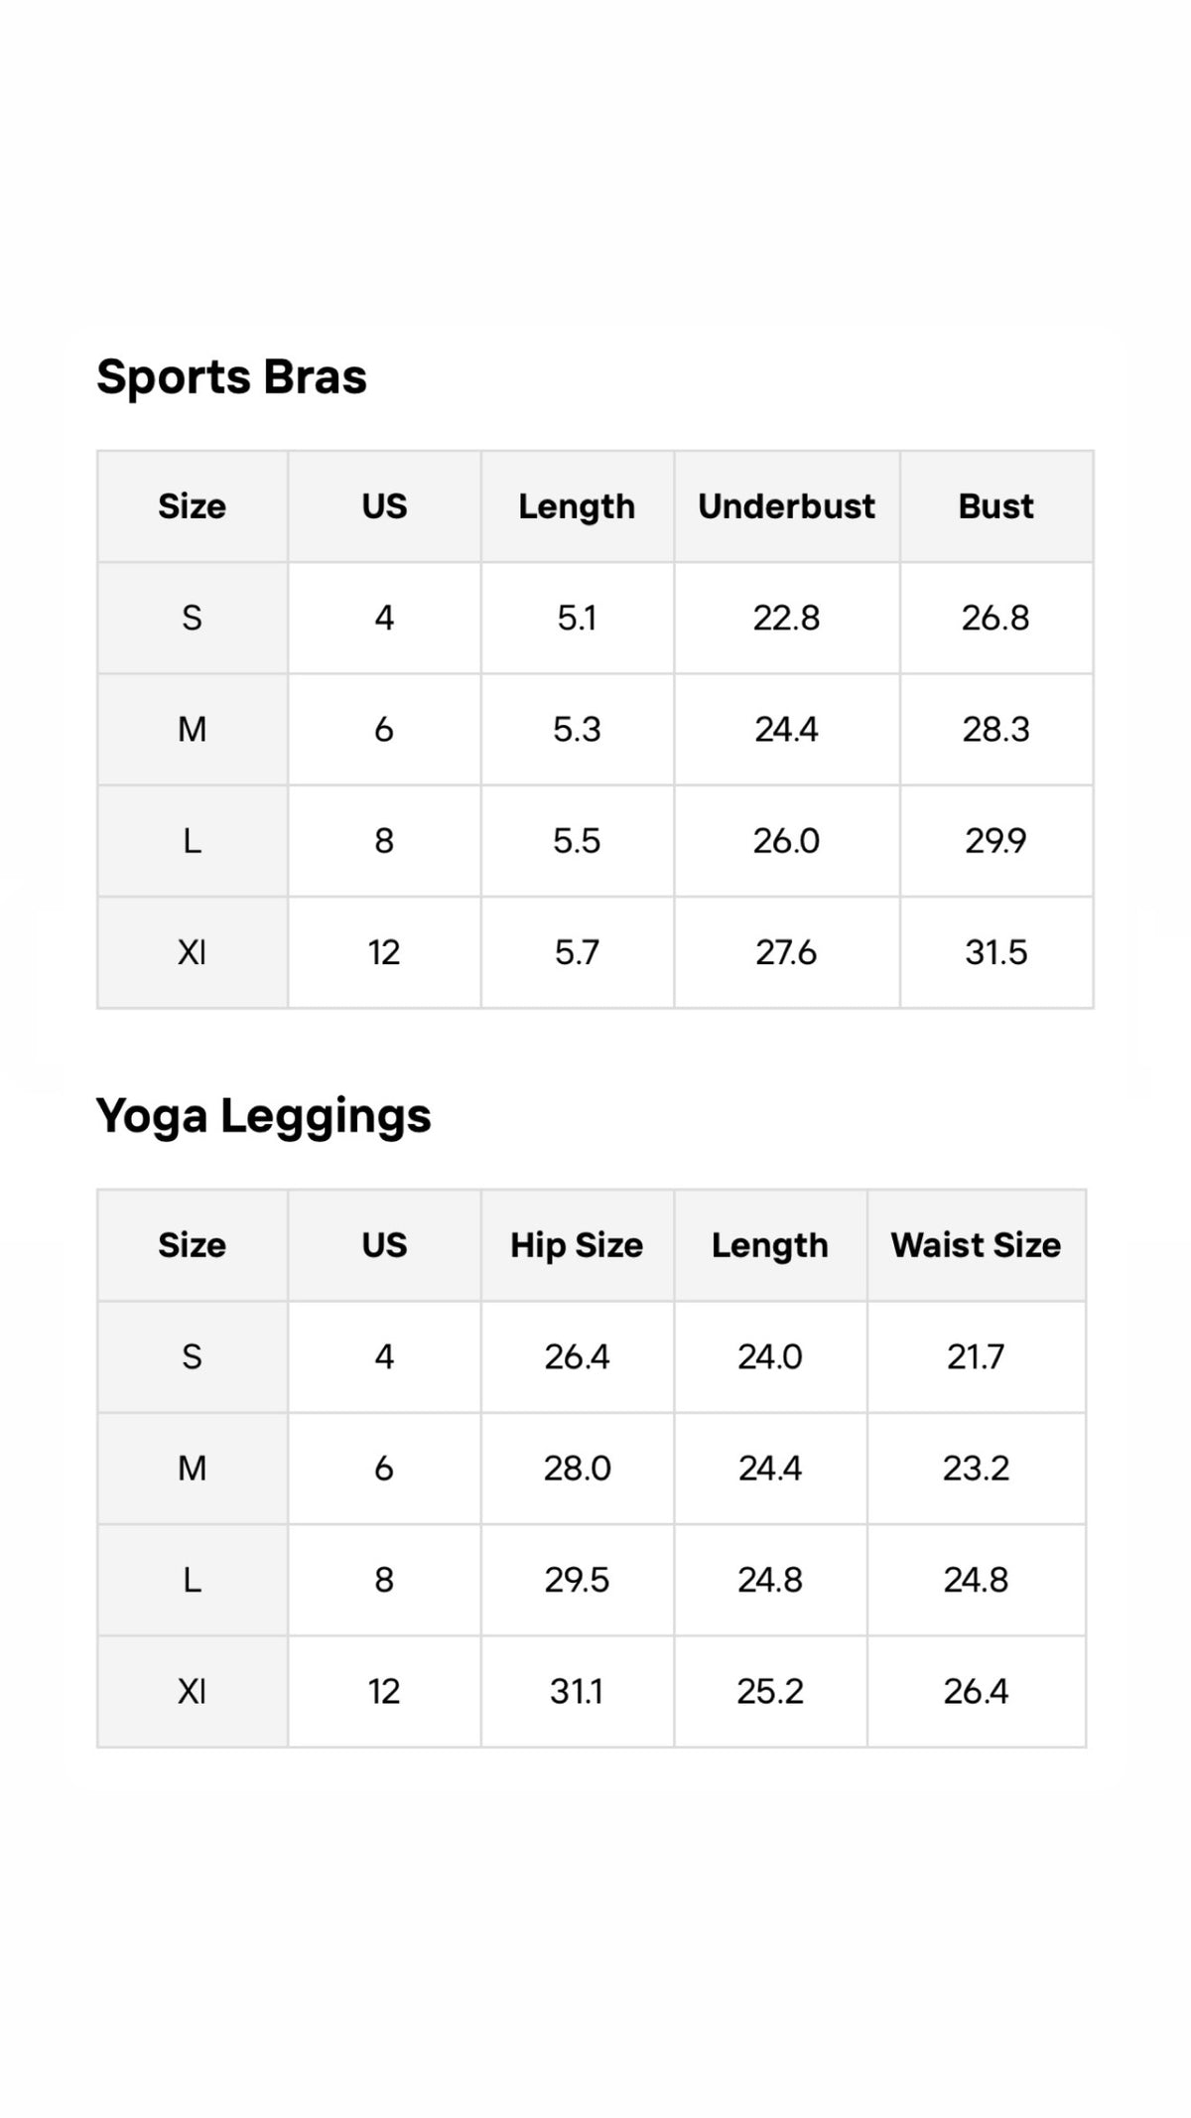
Task: Click the Hip Size column header
Action: (577, 1245)
